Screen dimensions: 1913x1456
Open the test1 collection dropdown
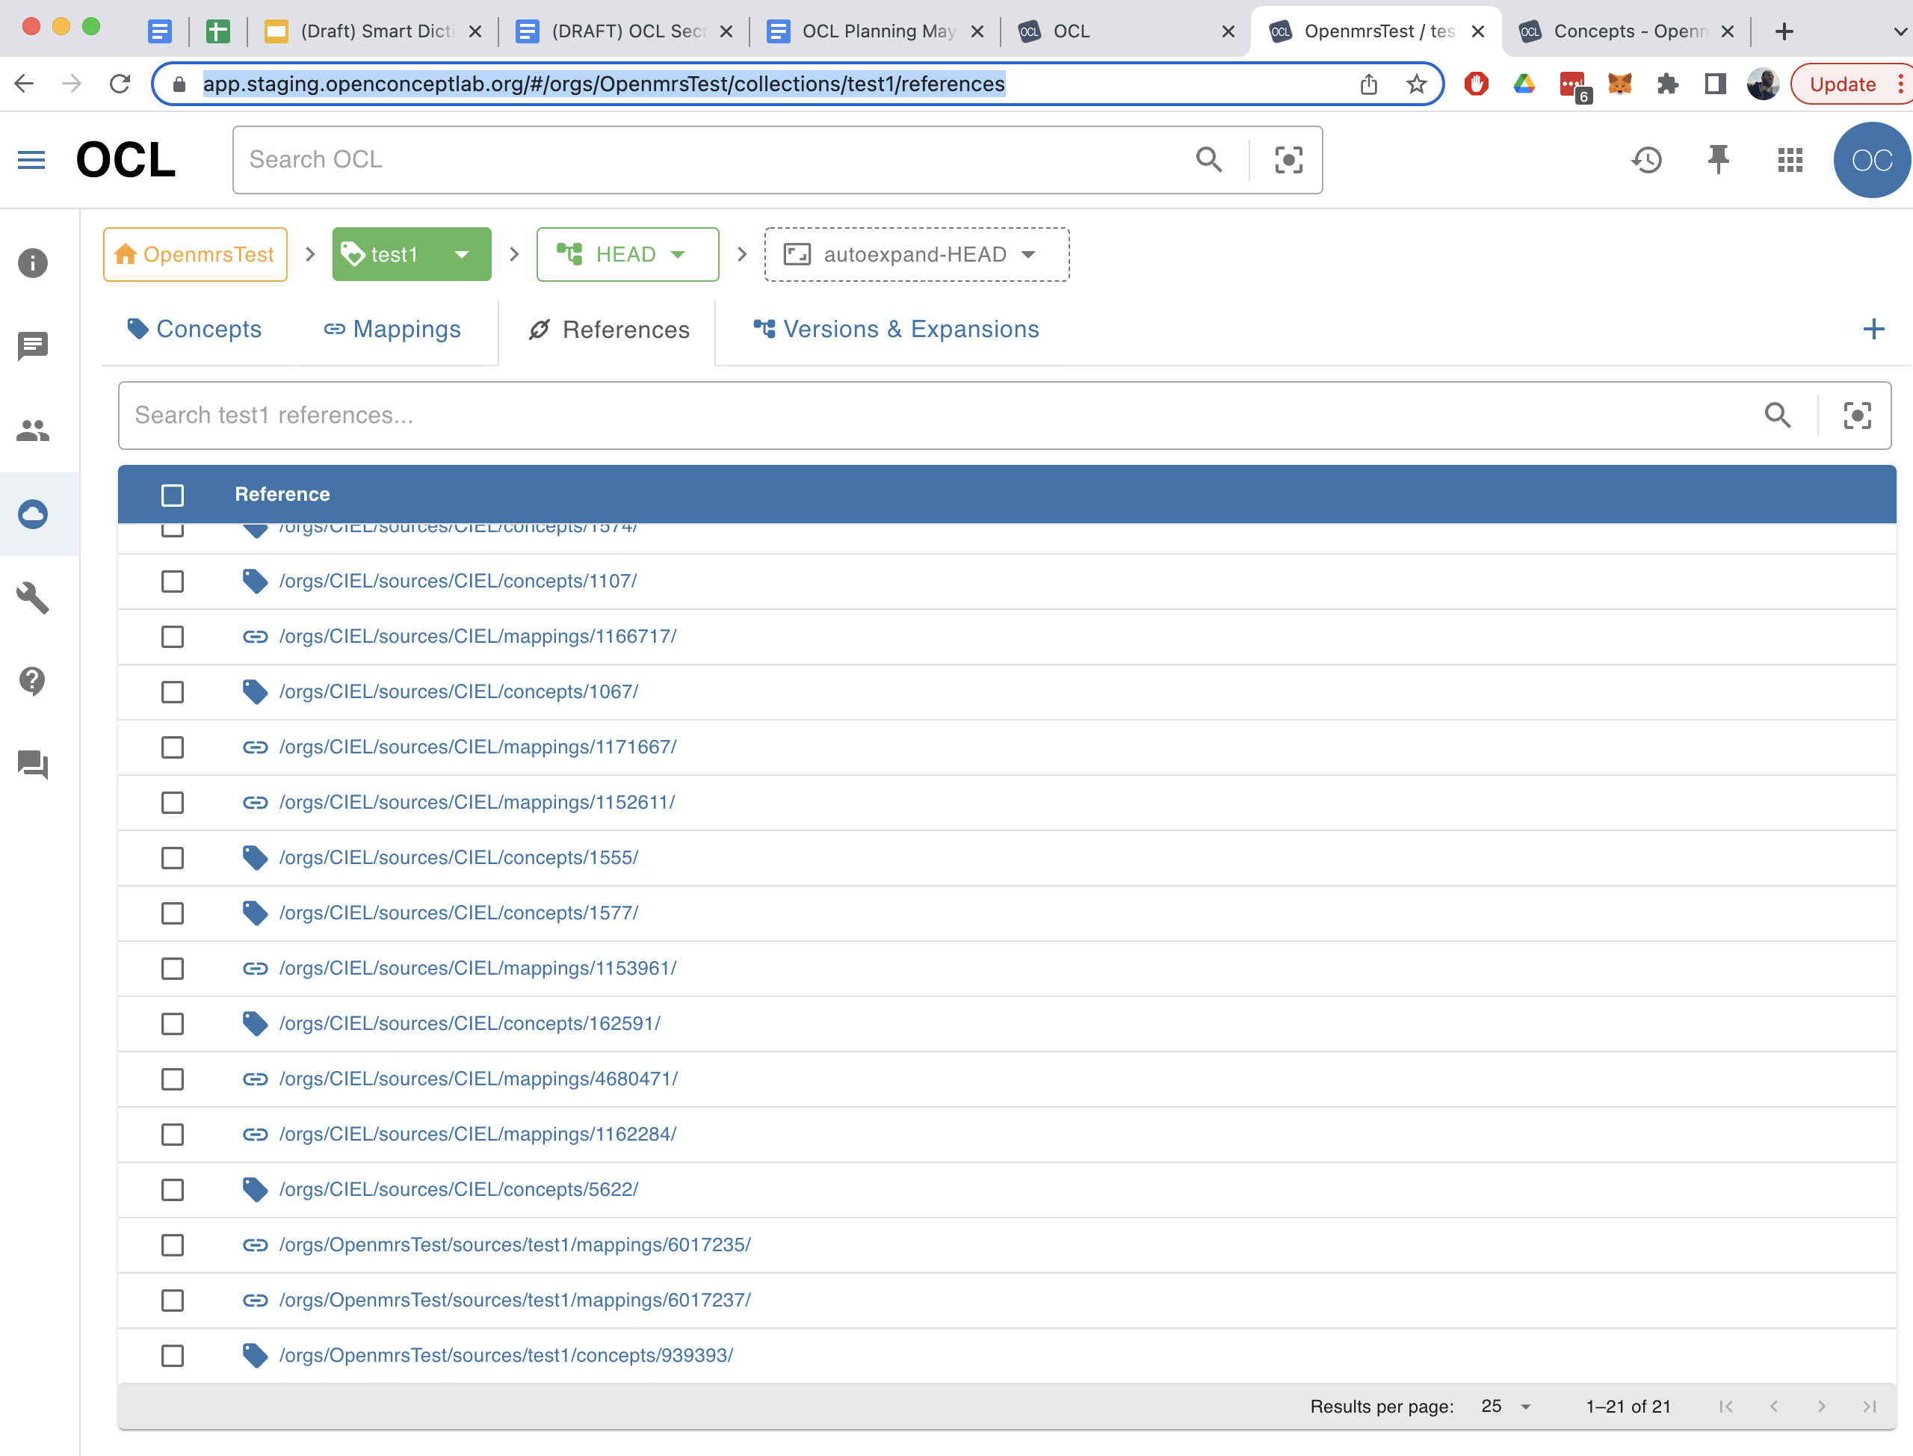(x=461, y=254)
